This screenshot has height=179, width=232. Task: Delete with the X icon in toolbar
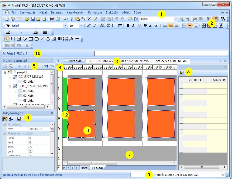[x=89, y=19]
